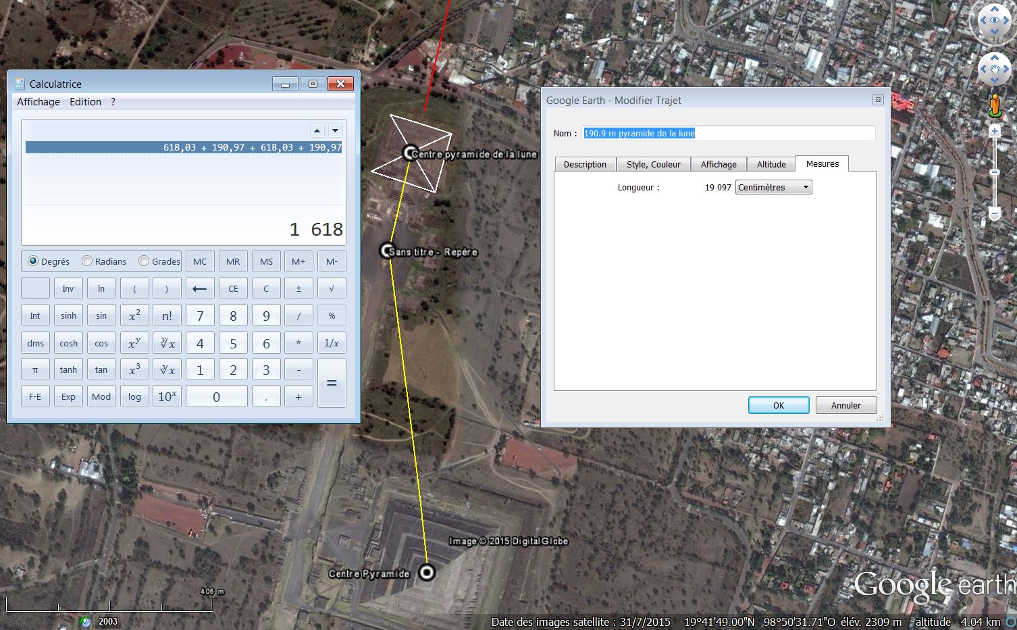Click zoom in plus on Google Earth slider

pyautogui.click(x=995, y=132)
